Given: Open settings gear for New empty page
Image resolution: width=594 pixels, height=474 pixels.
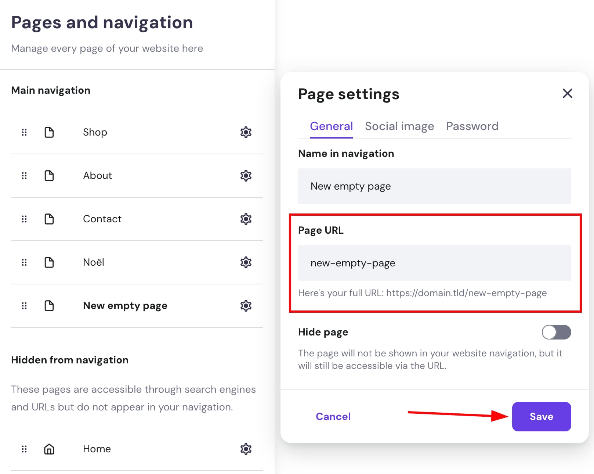Looking at the screenshot, I should 246,305.
